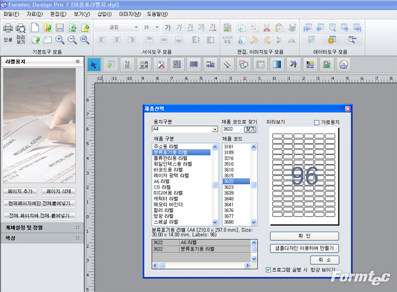The width and height of the screenshot is (397, 292).
Task: Click the floppy disk save icon
Action: coord(60,27)
